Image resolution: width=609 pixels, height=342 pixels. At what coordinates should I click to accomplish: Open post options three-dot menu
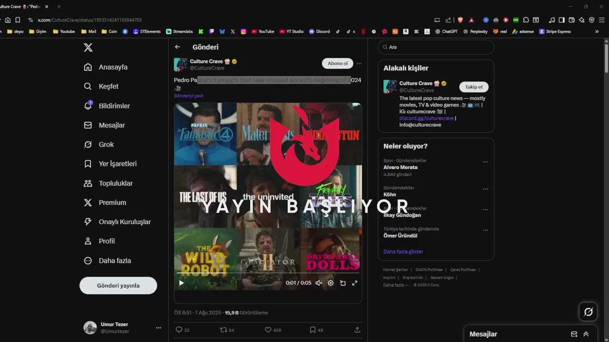(359, 64)
